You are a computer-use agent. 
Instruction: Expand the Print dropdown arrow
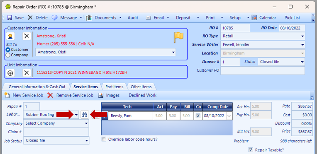tap(222, 18)
